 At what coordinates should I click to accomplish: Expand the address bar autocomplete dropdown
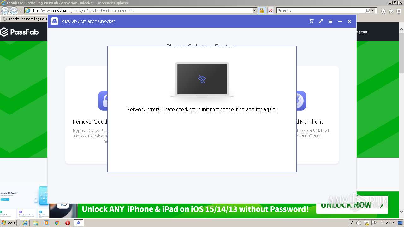[255, 10]
